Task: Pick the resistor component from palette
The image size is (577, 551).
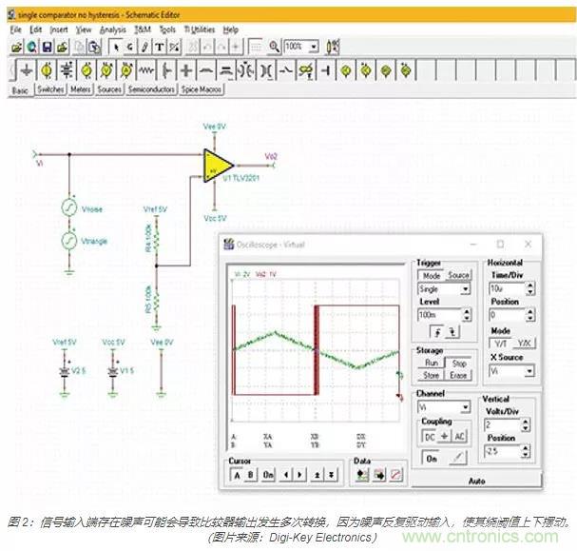Action: pyautogui.click(x=146, y=70)
